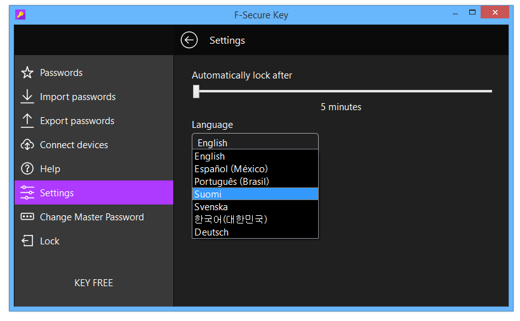Select the Settings sidebar entry

94,192
